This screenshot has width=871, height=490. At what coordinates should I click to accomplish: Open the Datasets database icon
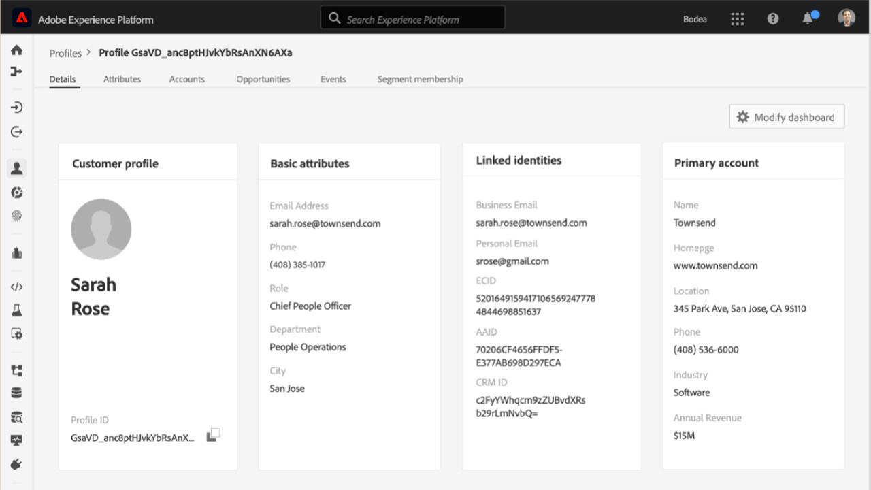point(17,393)
